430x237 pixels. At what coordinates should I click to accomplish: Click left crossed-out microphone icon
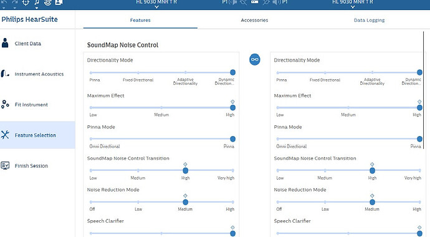pos(243,2)
